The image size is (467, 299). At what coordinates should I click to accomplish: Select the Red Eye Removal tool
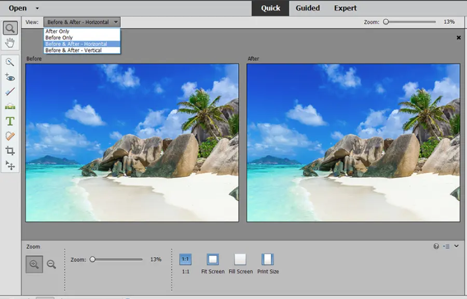(x=10, y=78)
